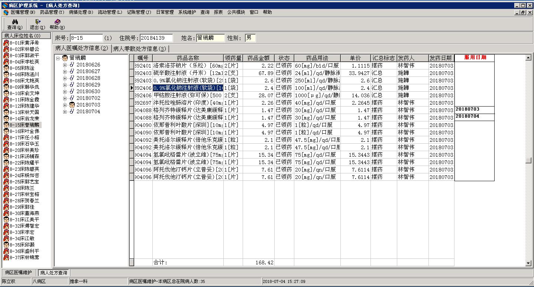Select patient row 8-37床林锦莺

pyautogui.click(x=25, y=257)
